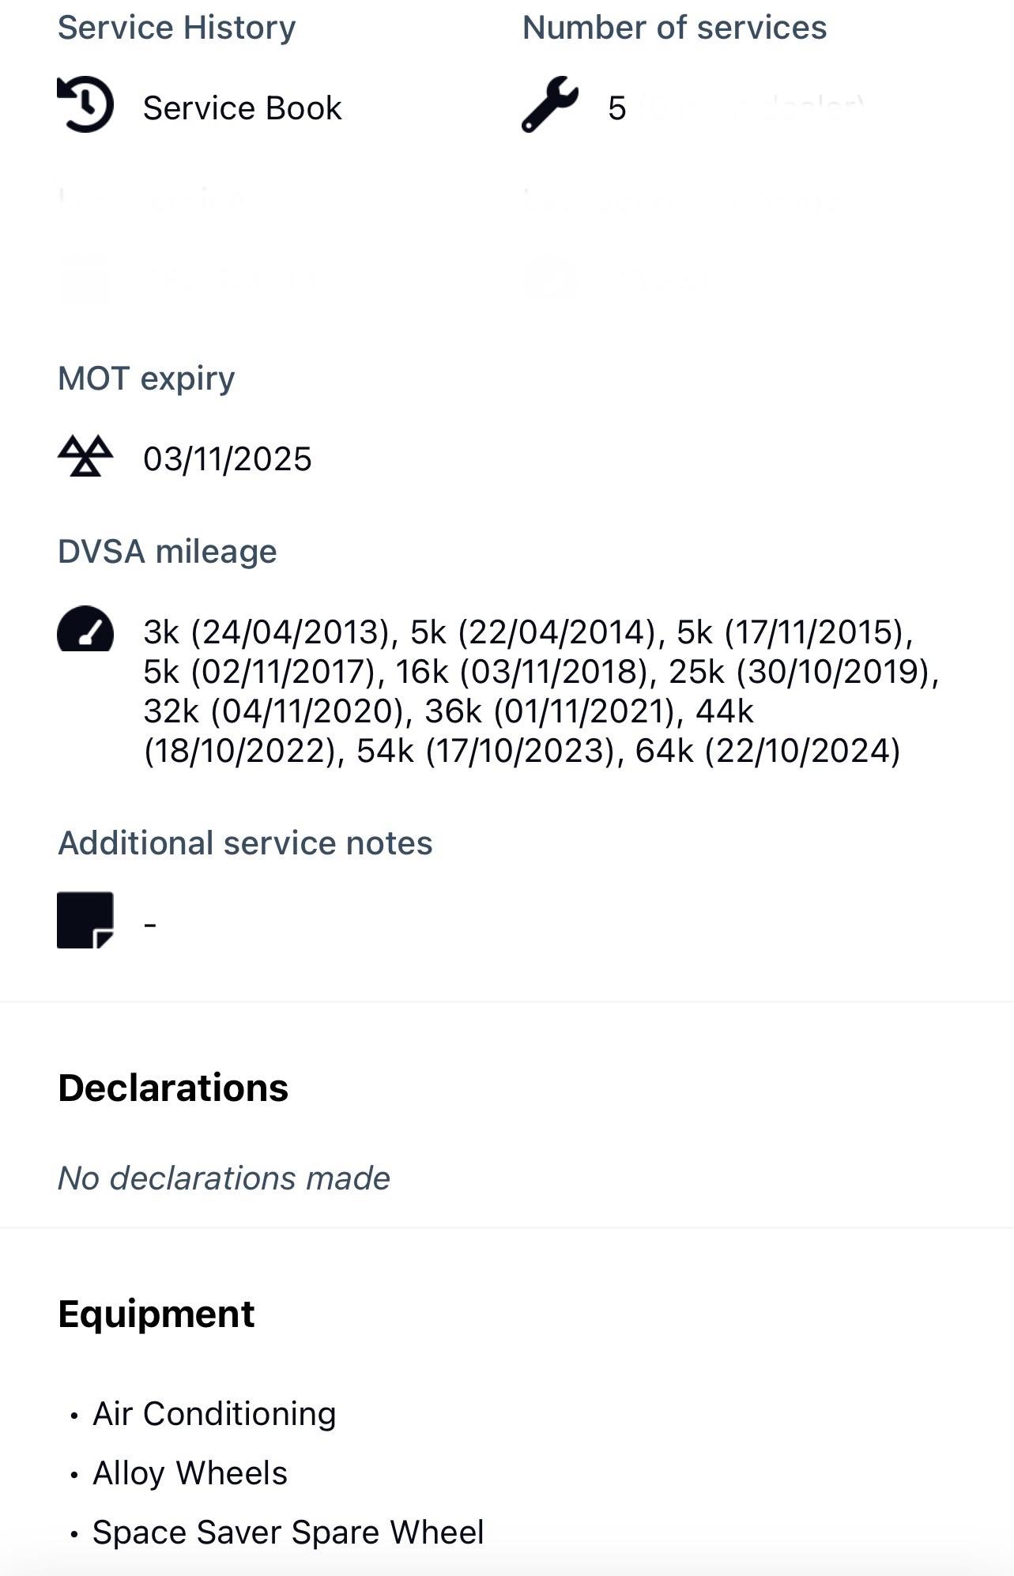Click the wrench icon for services count
1014x1576 pixels.
tap(549, 104)
